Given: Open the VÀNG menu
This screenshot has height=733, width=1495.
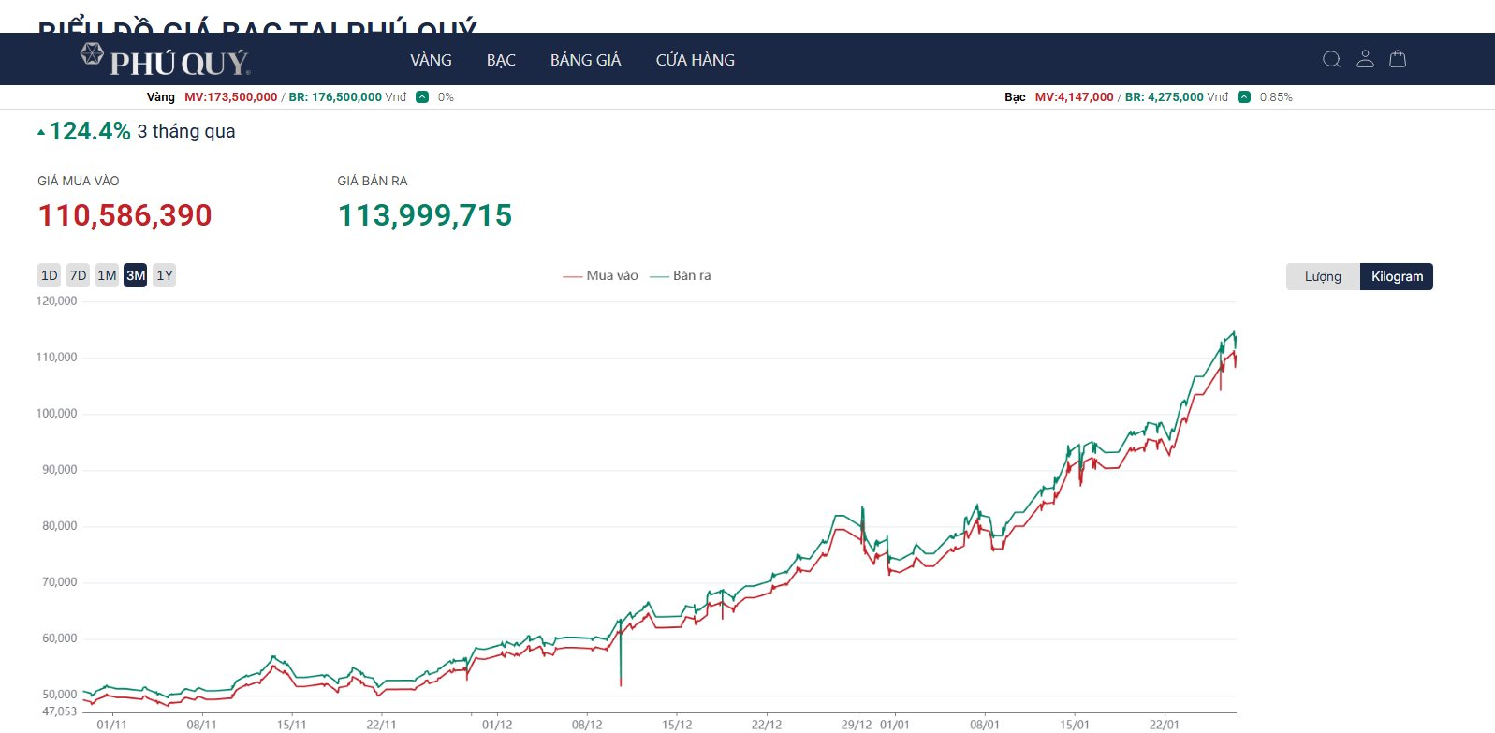Looking at the screenshot, I should (x=431, y=60).
